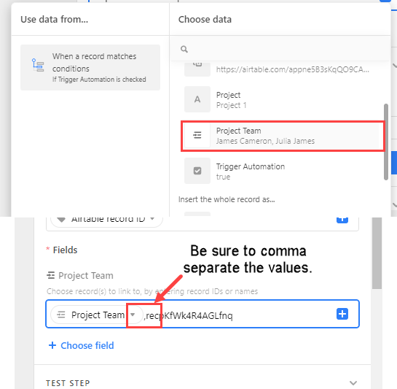Open the Project Team token dropdown arrow
397x389 pixels.
[133, 315]
